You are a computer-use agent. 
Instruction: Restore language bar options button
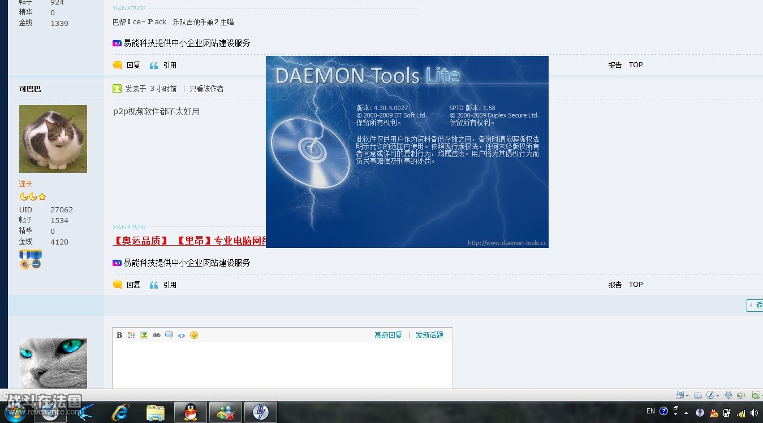click(x=675, y=408)
